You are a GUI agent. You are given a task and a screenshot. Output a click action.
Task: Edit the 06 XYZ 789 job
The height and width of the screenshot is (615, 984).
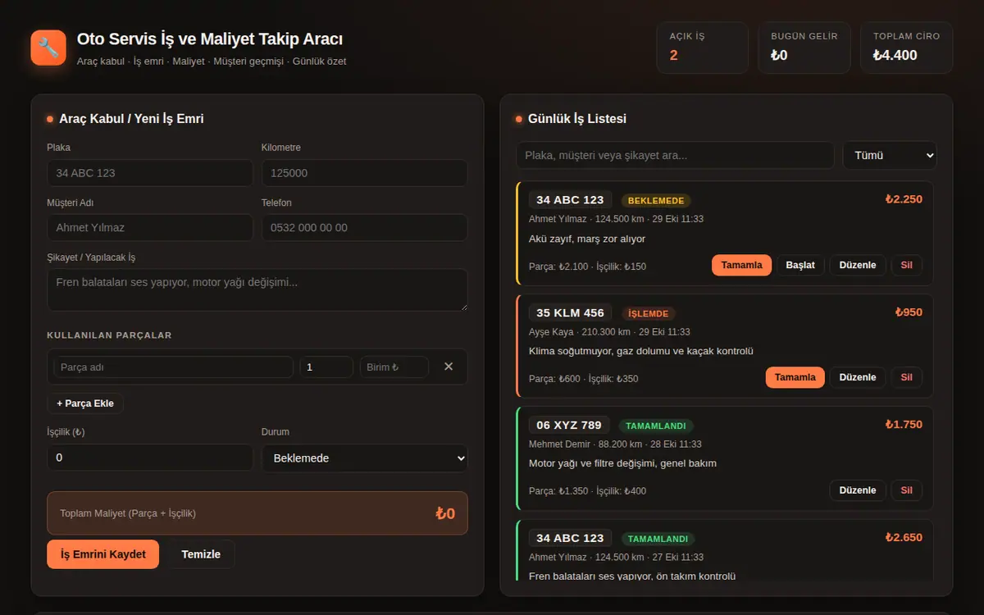(858, 490)
